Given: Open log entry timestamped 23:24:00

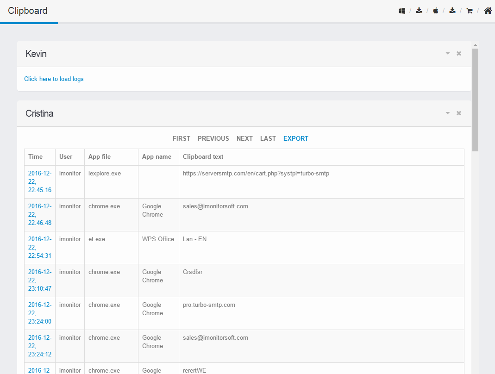Looking at the screenshot, I should [40, 313].
